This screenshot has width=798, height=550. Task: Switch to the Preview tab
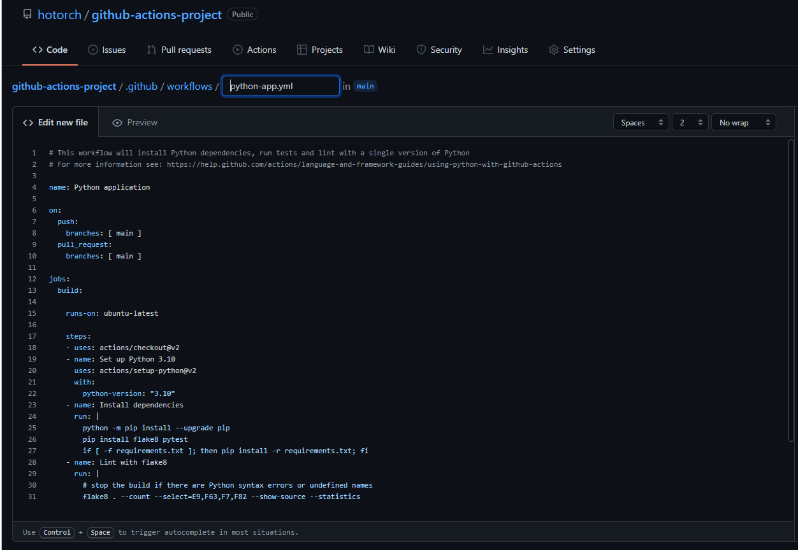[x=134, y=122]
